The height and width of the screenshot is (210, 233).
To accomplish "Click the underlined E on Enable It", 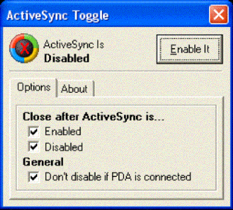I will [173, 49].
